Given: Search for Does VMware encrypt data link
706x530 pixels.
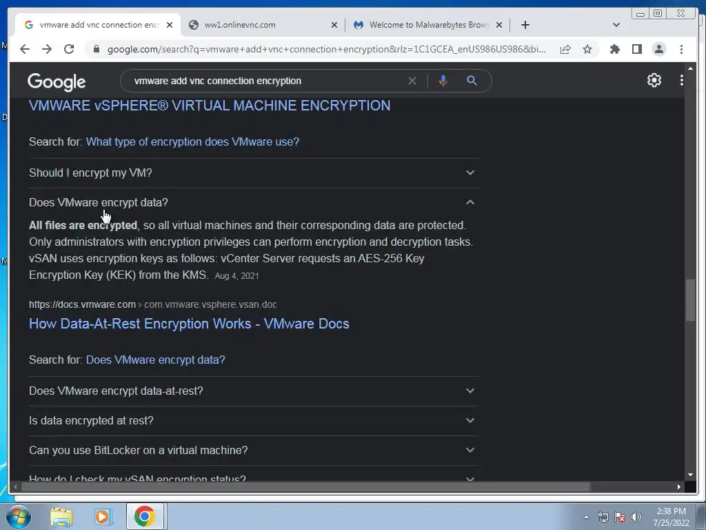Looking at the screenshot, I should coord(155,360).
